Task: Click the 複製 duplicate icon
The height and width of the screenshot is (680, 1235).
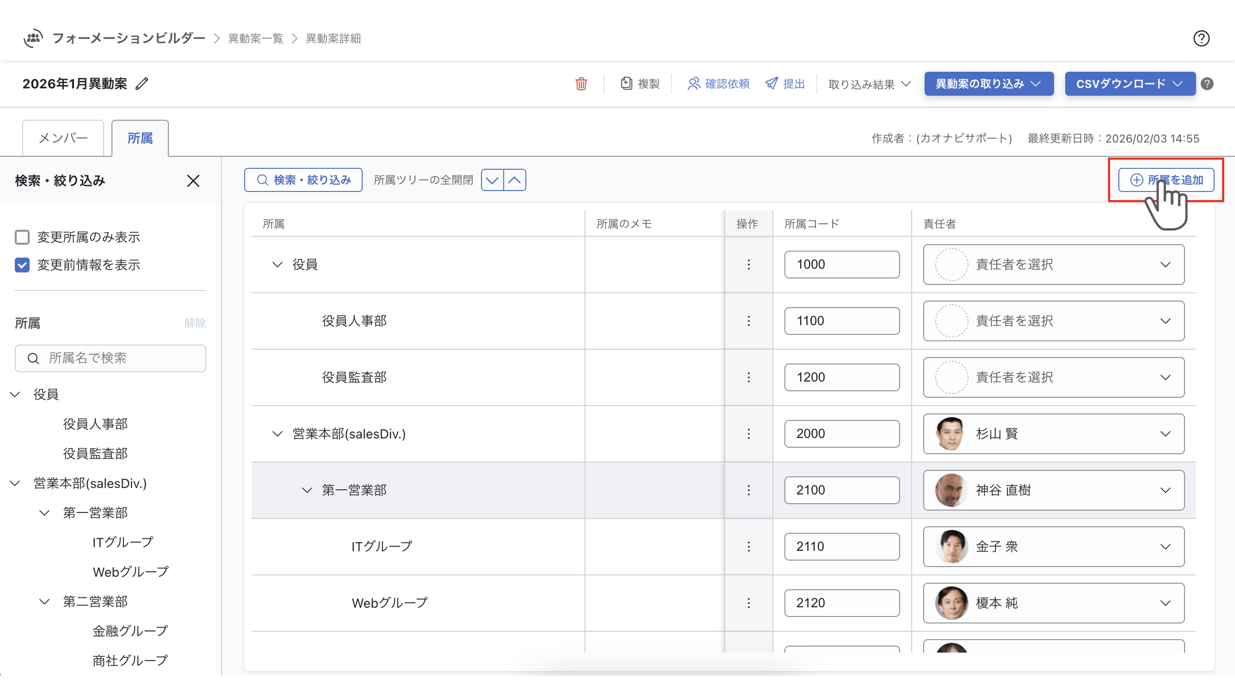Action: tap(626, 84)
